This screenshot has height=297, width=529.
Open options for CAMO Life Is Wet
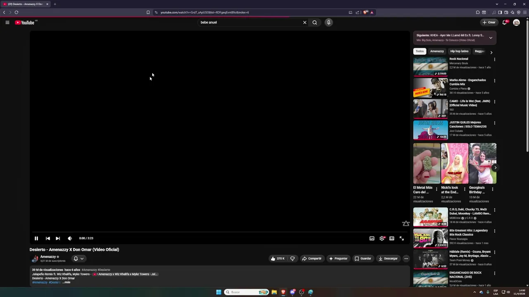(494, 101)
